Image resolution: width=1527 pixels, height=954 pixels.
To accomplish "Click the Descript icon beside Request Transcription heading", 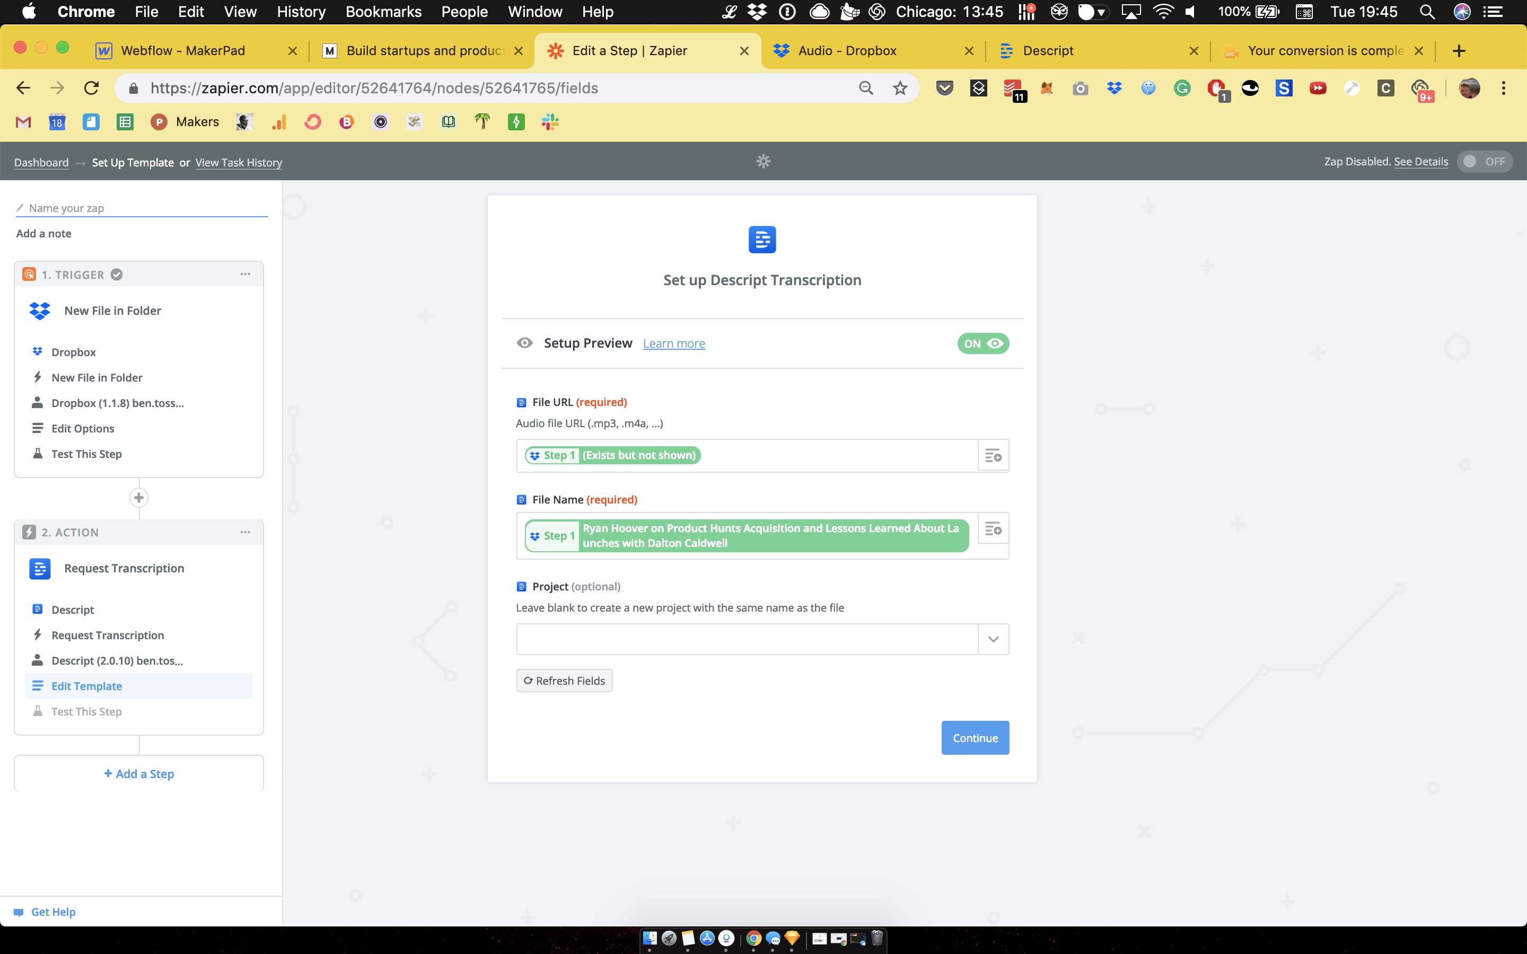I will click(x=40, y=569).
